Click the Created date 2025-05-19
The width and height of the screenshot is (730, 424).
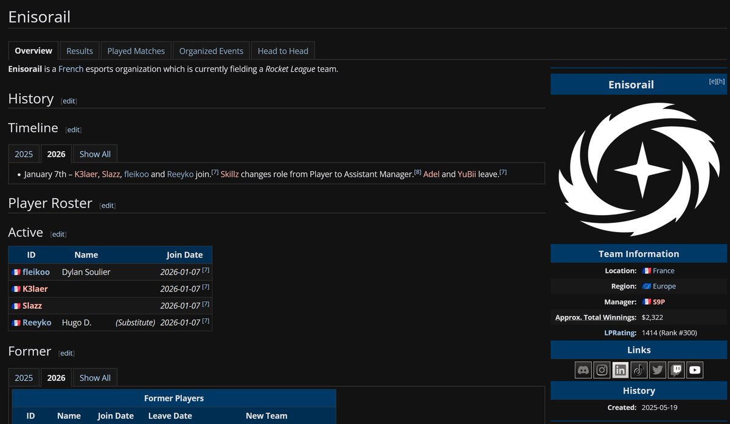pos(659,408)
